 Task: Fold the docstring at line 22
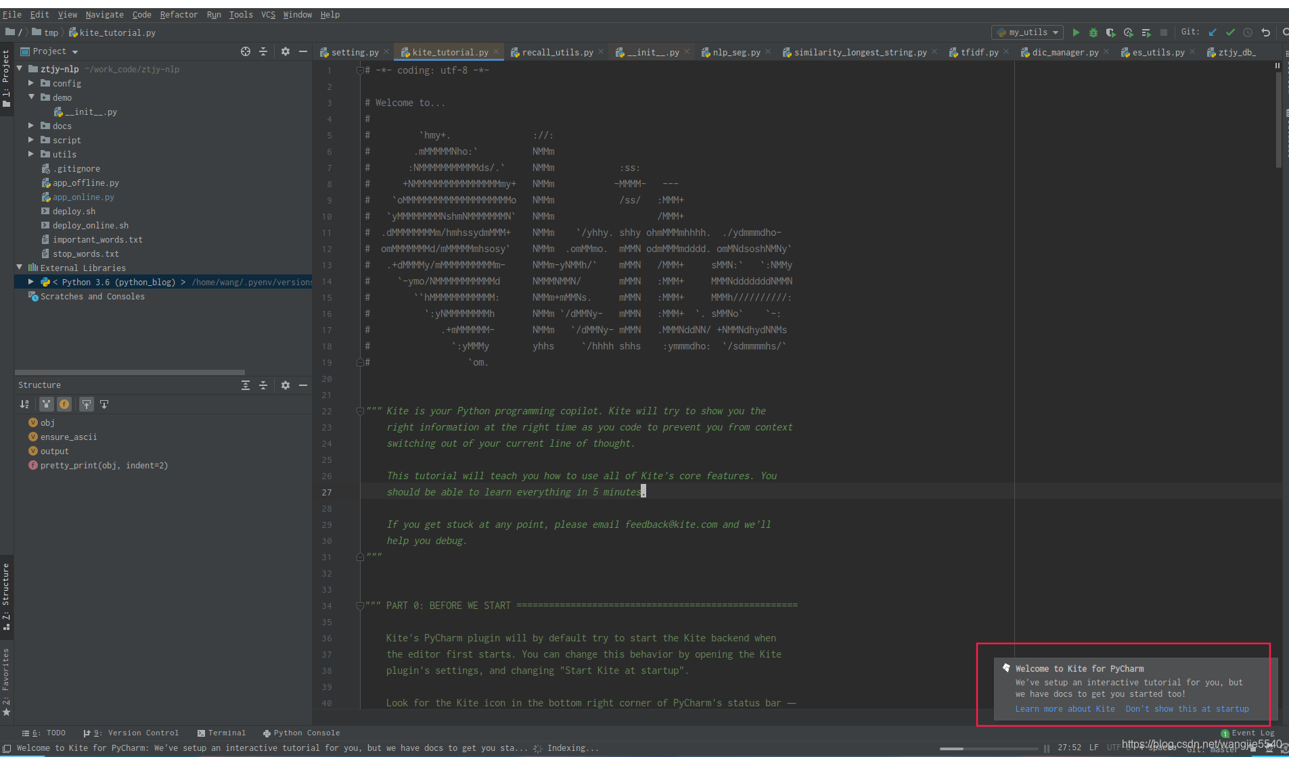[360, 411]
